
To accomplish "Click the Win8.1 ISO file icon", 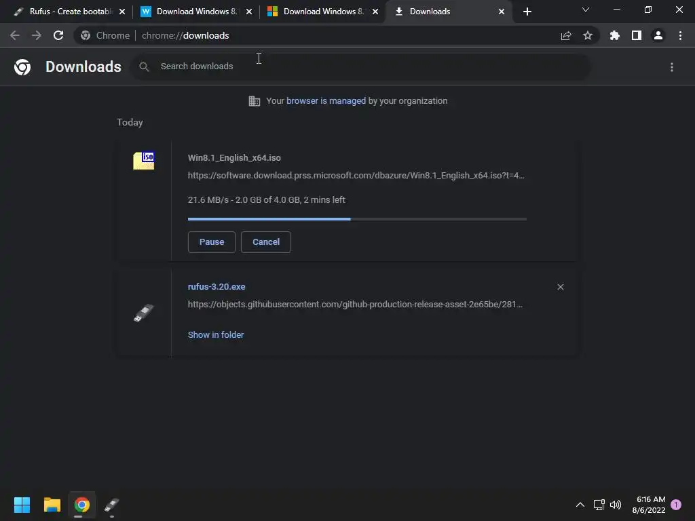I will pyautogui.click(x=144, y=160).
